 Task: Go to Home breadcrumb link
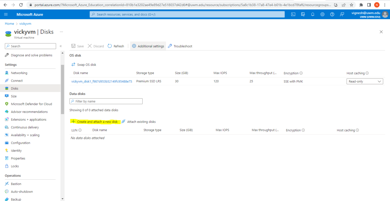tap(9, 24)
